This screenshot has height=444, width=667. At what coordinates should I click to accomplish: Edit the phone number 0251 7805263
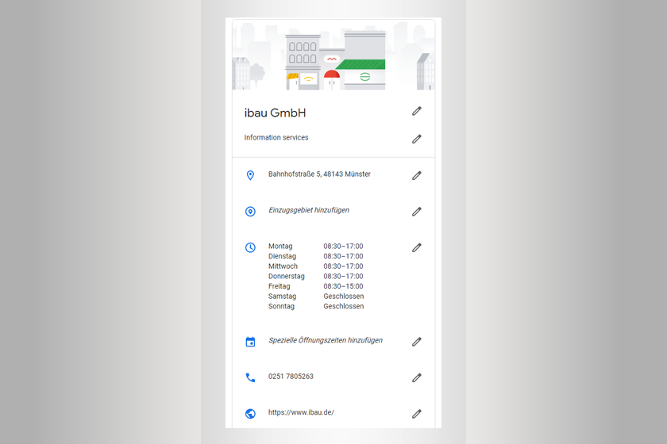coord(416,377)
